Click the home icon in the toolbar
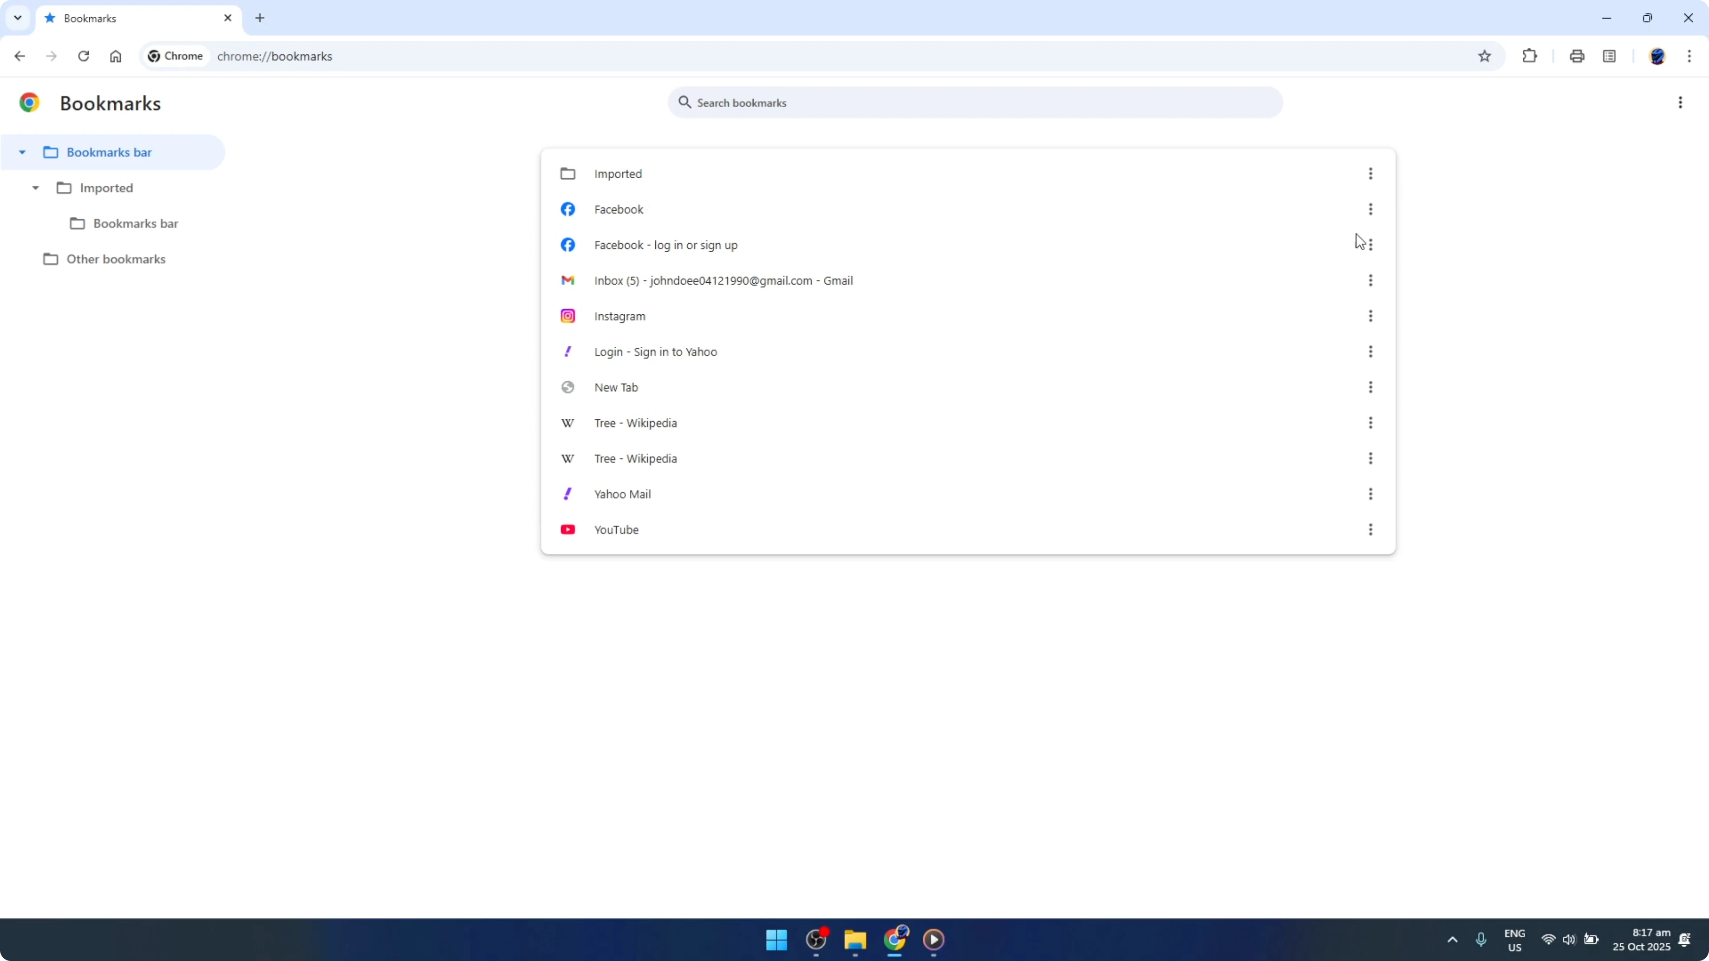Screen dimensions: 1709x961 pyautogui.click(x=116, y=56)
